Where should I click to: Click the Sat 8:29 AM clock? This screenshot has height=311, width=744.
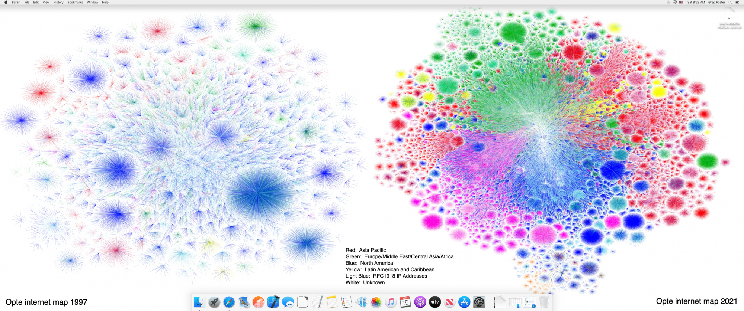[696, 2]
